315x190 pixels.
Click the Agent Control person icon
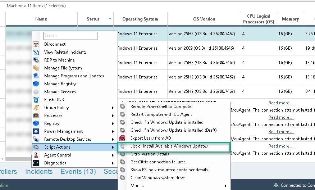[36, 155]
